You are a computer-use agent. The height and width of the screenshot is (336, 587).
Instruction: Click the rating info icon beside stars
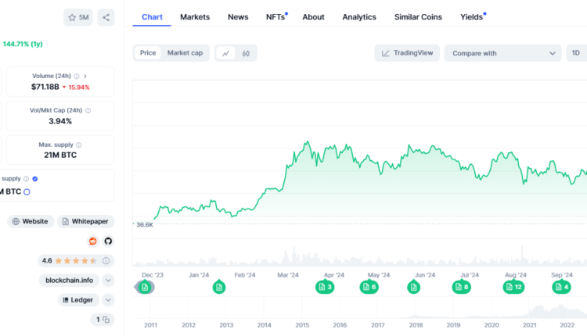click(106, 260)
